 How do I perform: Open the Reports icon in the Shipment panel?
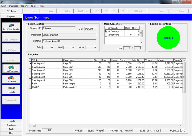(x=11, y=90)
